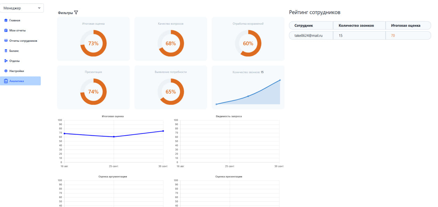This screenshot has width=438, height=207.
Task: Click the people icon beside Отчеты сотрудников
Action: [6, 41]
